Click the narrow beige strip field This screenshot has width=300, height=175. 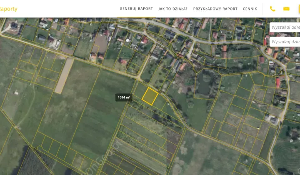pos(64,76)
